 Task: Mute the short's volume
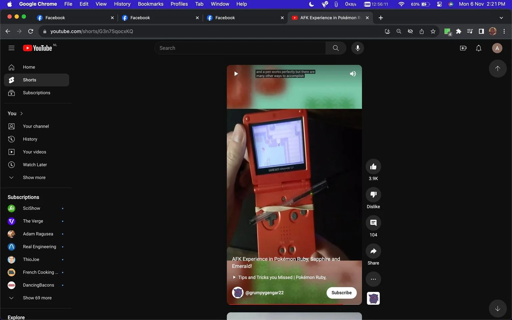point(353,74)
